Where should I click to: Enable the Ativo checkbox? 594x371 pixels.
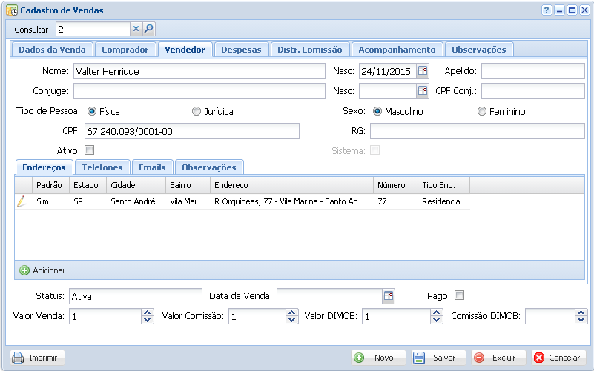coord(90,150)
